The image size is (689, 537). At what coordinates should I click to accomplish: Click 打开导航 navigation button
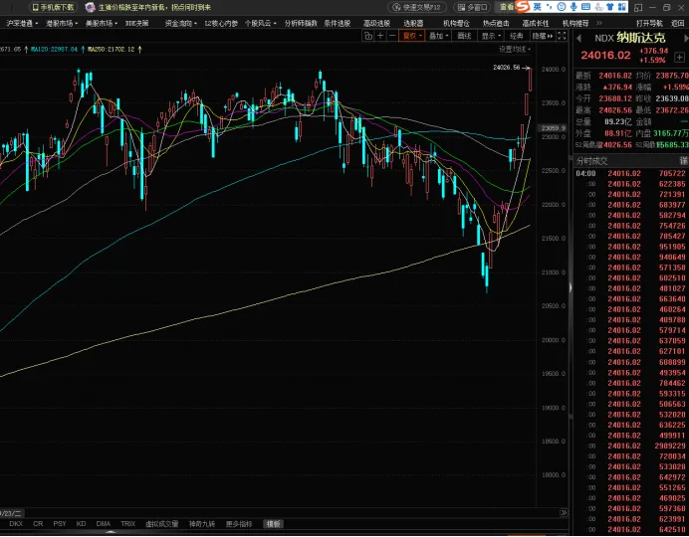pyautogui.click(x=649, y=23)
